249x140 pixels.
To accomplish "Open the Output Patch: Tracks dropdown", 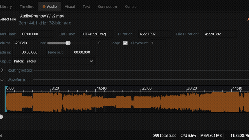I will (x=54, y=61).
